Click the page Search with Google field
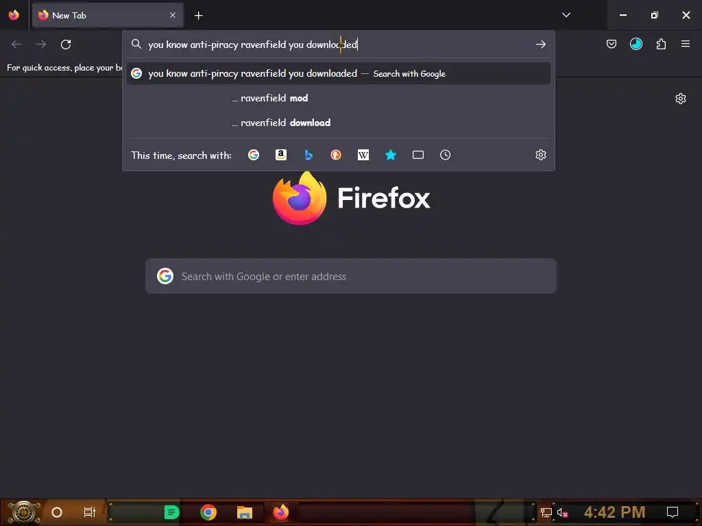 point(351,276)
